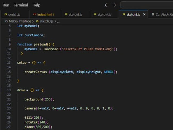Click the HTML icon on index.html tab

[34, 14]
